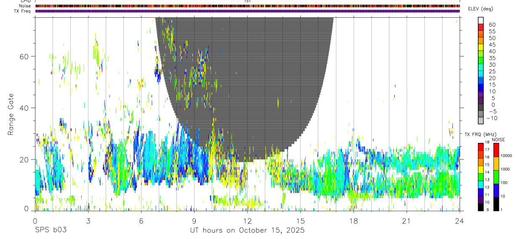The width and height of the screenshot is (517, 239).
Task: Click the cyan elevation swatch between 25 and 20
Action: [x=481, y=74]
